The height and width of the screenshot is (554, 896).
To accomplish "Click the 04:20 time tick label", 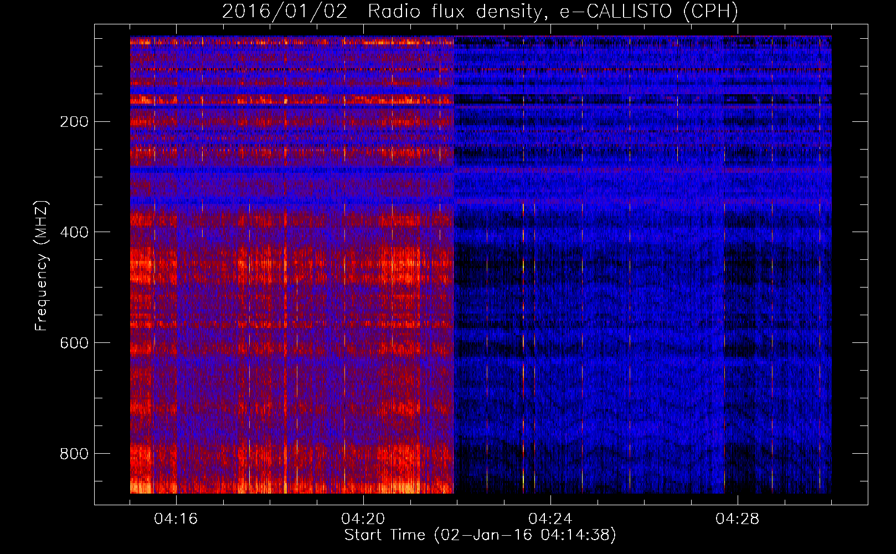I will coord(363,519).
